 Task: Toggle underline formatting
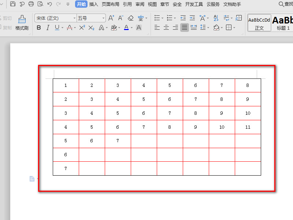[57, 28]
